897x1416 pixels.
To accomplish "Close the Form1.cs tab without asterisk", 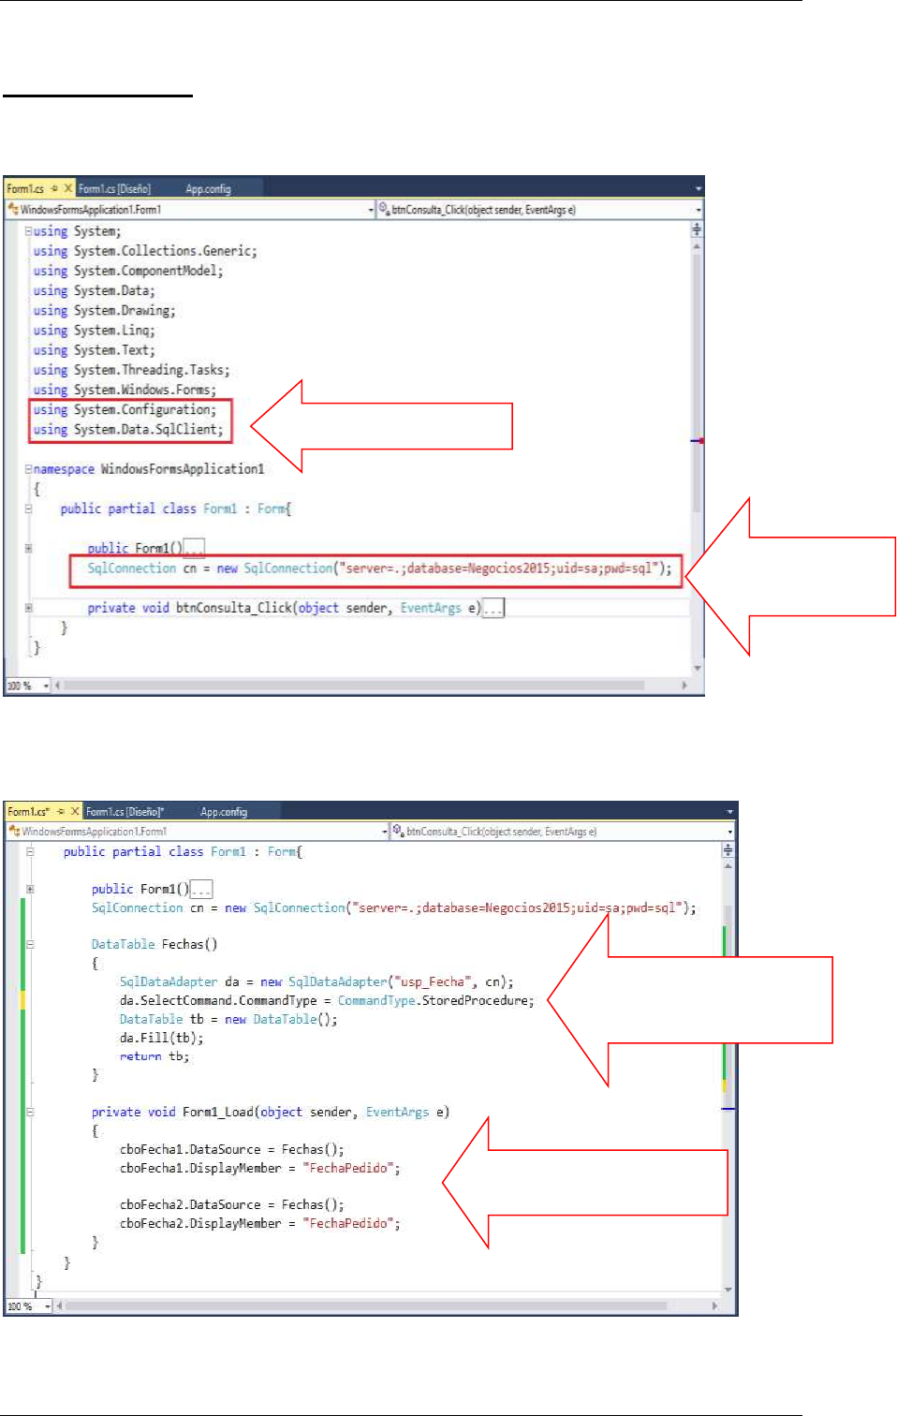I will coord(67,188).
